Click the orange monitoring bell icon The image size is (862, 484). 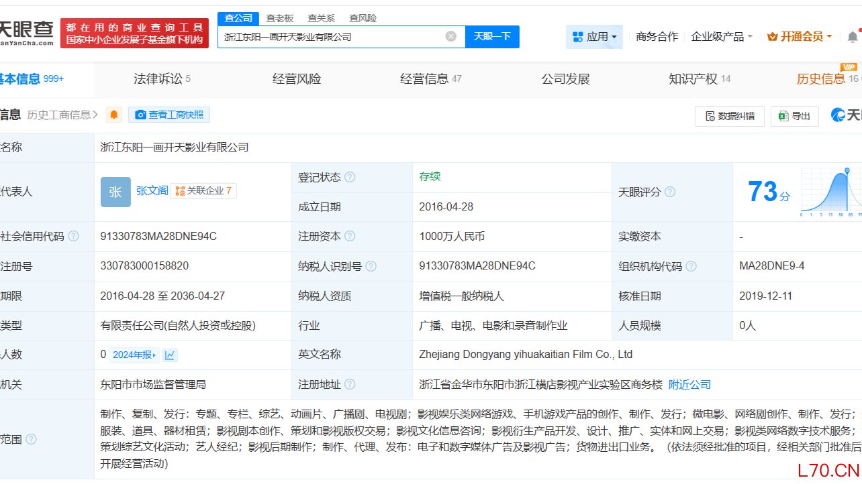[115, 115]
